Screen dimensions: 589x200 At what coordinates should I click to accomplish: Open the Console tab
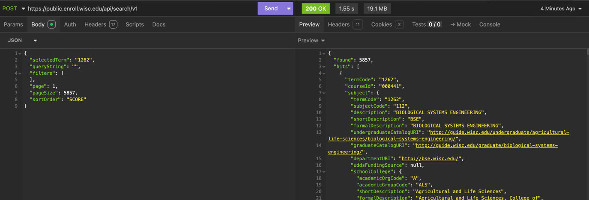[x=490, y=24]
